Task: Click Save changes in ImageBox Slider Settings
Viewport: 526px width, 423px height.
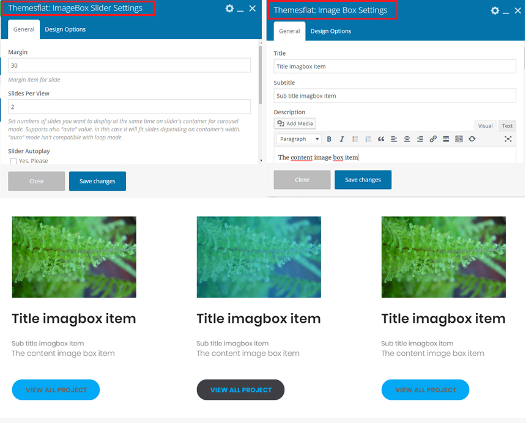Action: [97, 182]
